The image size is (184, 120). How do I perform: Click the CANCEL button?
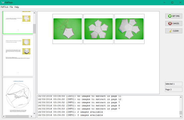[174, 23]
